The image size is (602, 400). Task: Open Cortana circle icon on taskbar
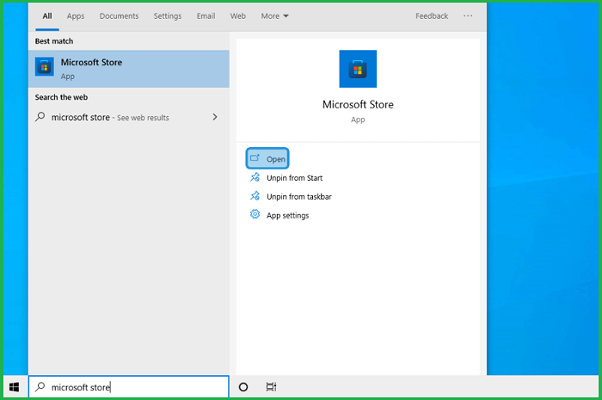click(243, 387)
